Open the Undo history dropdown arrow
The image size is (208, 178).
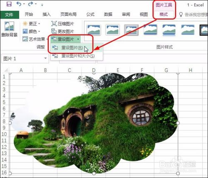point(24,4)
